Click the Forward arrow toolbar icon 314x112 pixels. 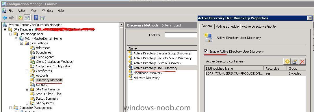pos(12,18)
